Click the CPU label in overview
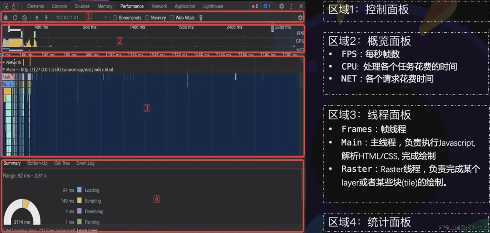The image size is (490, 233). point(300,41)
